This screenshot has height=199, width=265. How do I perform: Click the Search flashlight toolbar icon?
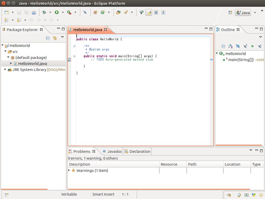(126, 12)
